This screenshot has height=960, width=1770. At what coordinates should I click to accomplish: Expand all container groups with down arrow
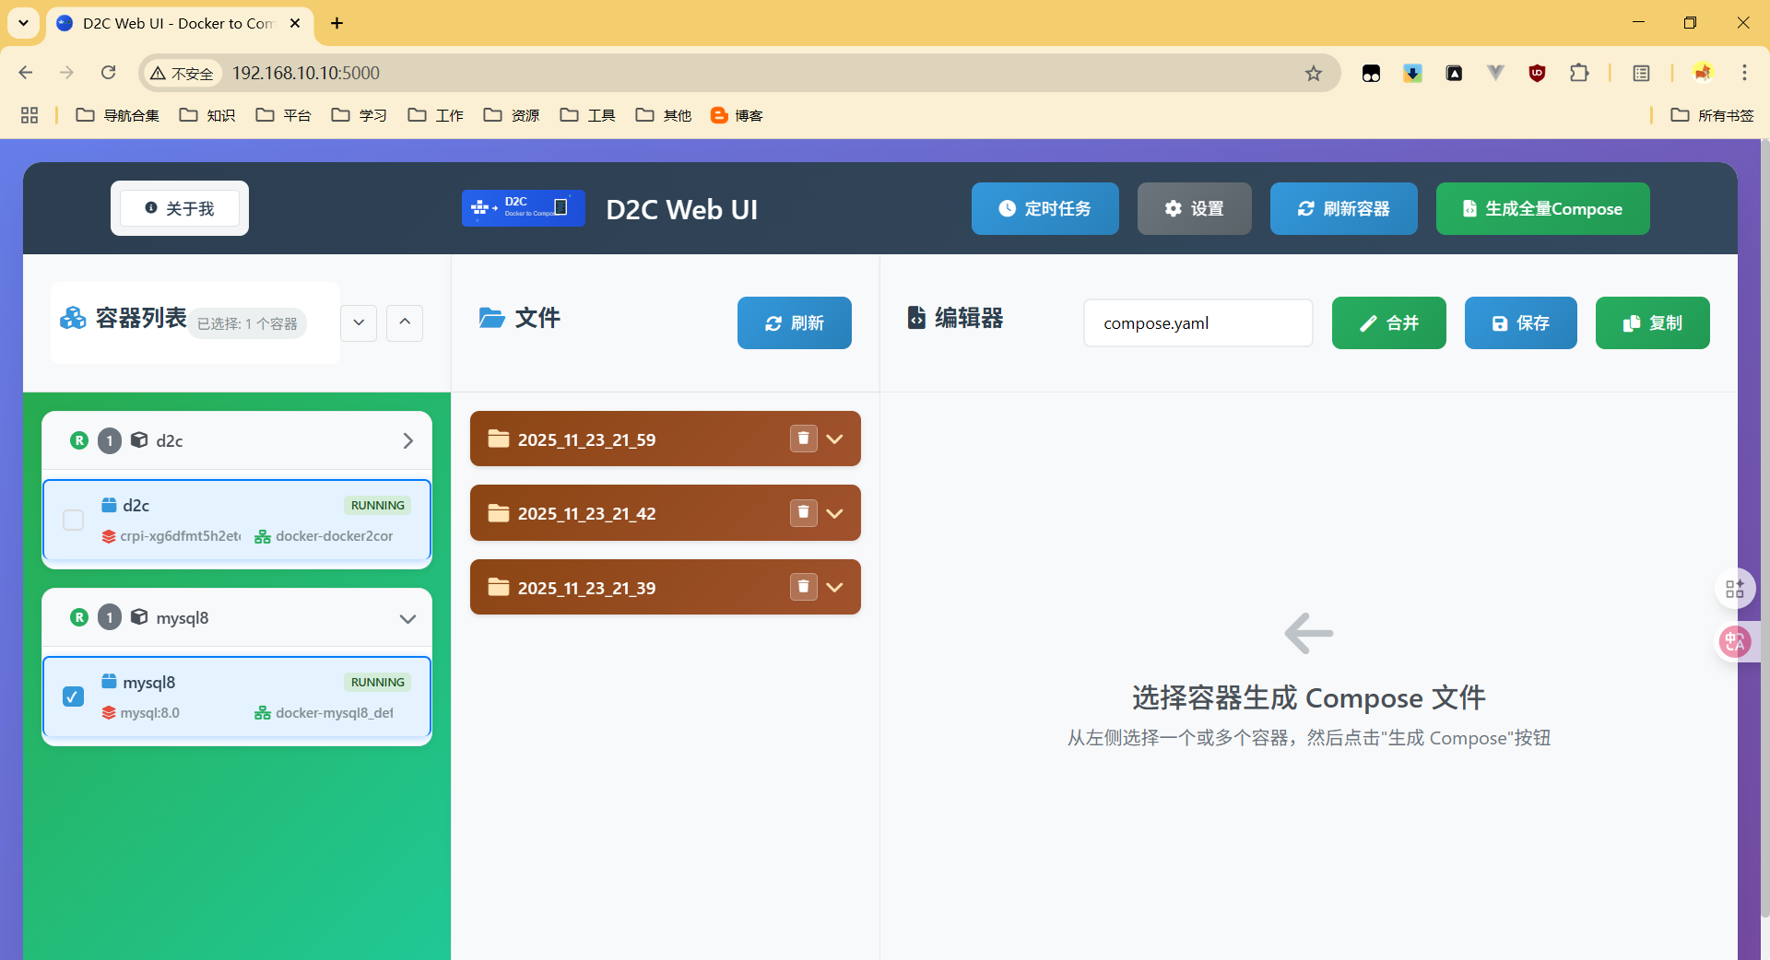tap(359, 322)
